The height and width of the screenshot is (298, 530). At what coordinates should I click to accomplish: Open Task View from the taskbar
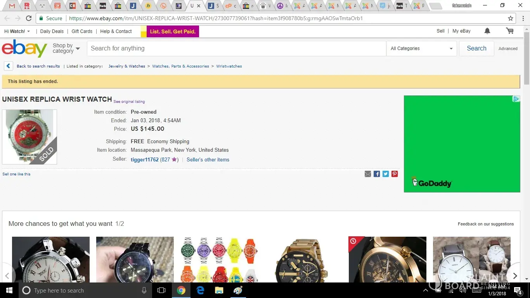(161, 290)
